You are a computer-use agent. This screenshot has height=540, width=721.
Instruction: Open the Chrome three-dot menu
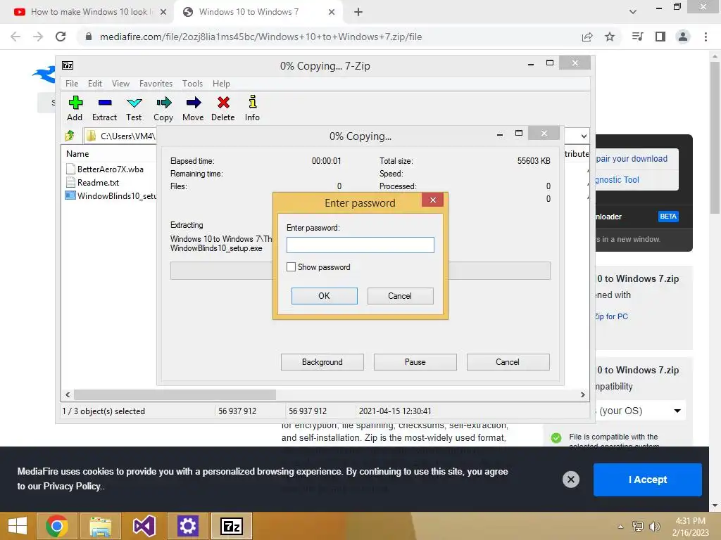(x=706, y=37)
